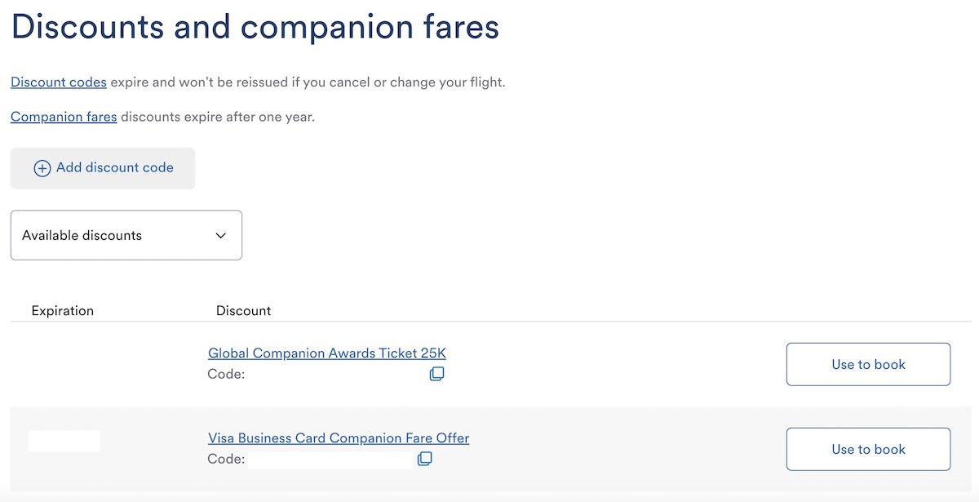Click the hidden expiration date in Visa row
The width and height of the screenshot is (979, 502).
pyautogui.click(x=64, y=442)
